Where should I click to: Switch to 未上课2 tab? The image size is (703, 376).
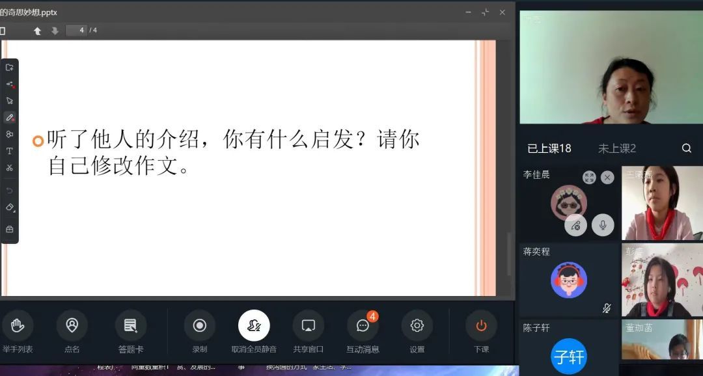617,148
